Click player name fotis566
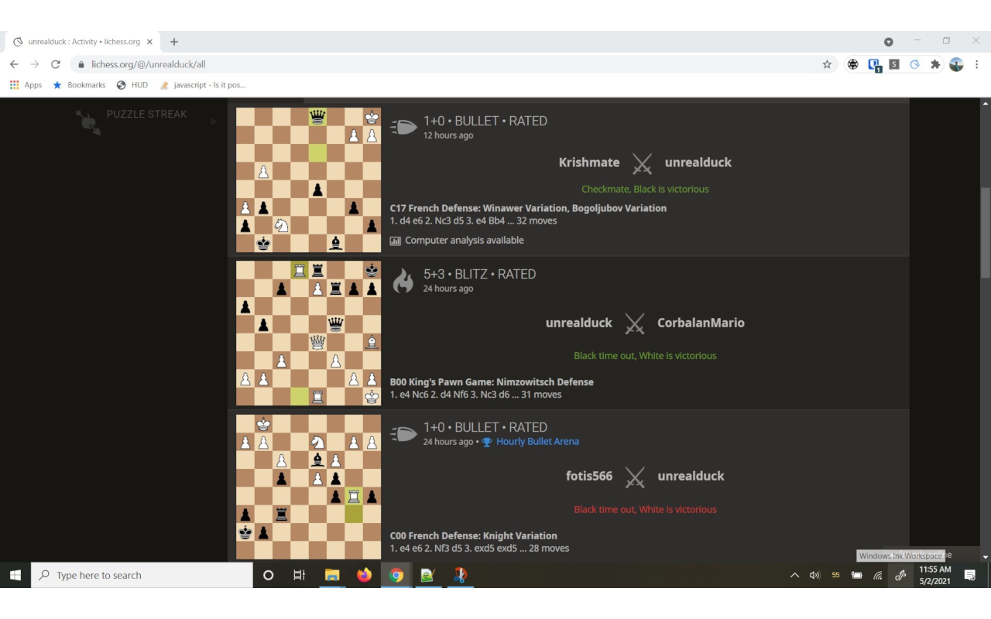991x619 pixels. pos(589,476)
